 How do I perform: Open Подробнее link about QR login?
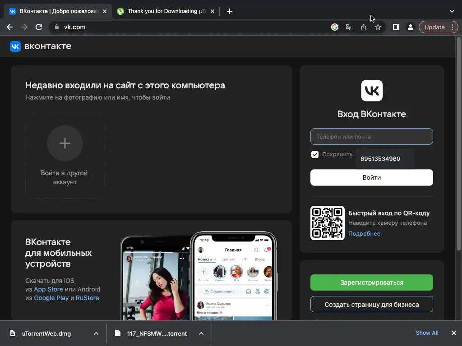[x=364, y=234]
